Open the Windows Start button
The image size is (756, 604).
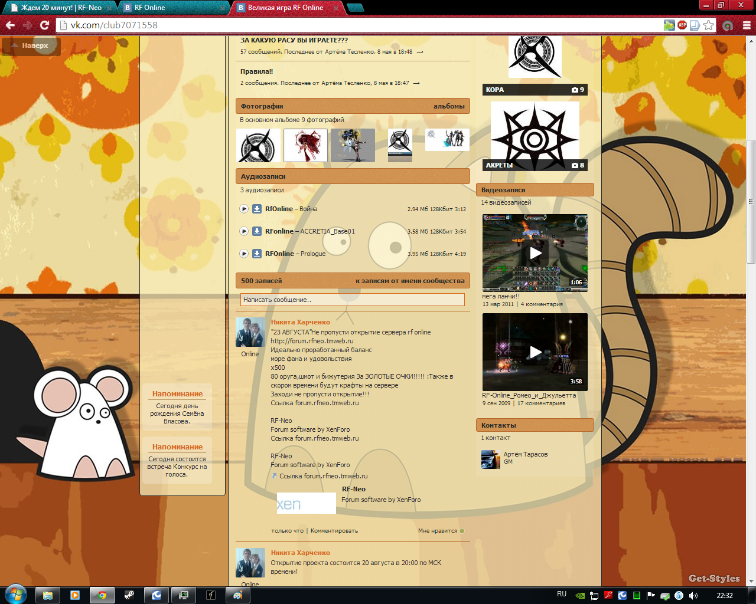(15, 595)
